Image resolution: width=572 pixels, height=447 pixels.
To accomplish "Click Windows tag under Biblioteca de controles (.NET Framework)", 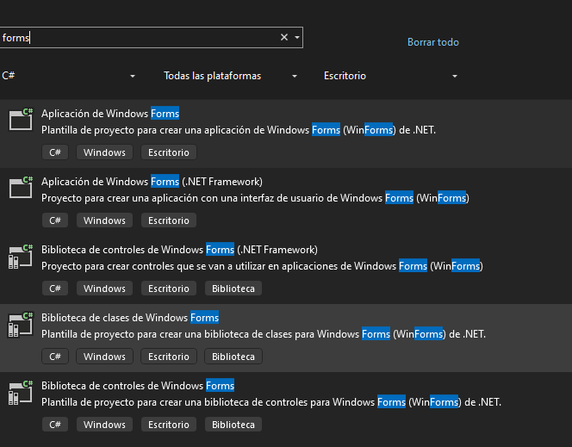I will [104, 289].
